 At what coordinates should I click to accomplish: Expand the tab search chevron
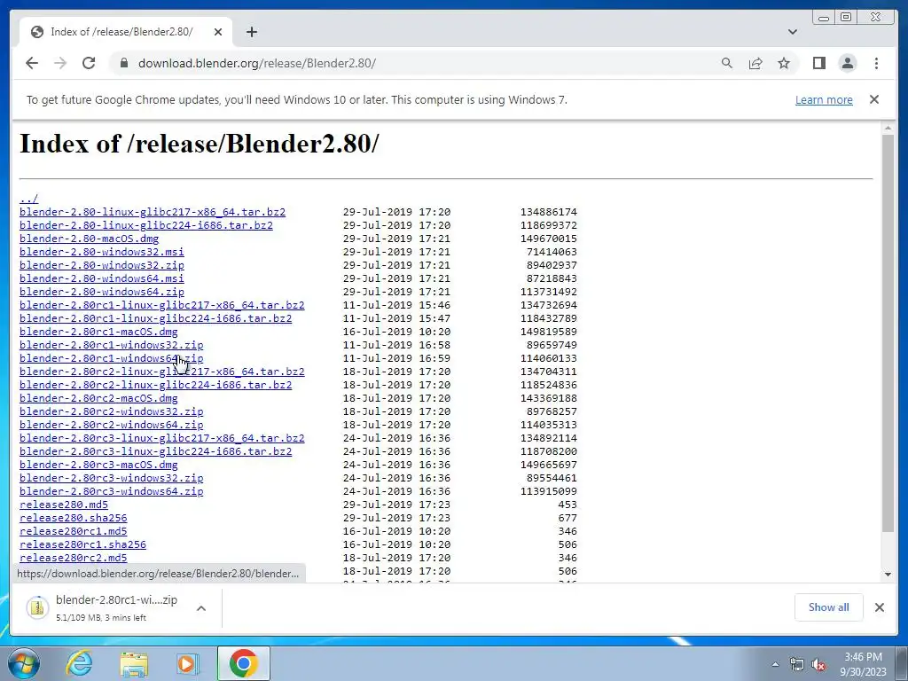pos(793,32)
